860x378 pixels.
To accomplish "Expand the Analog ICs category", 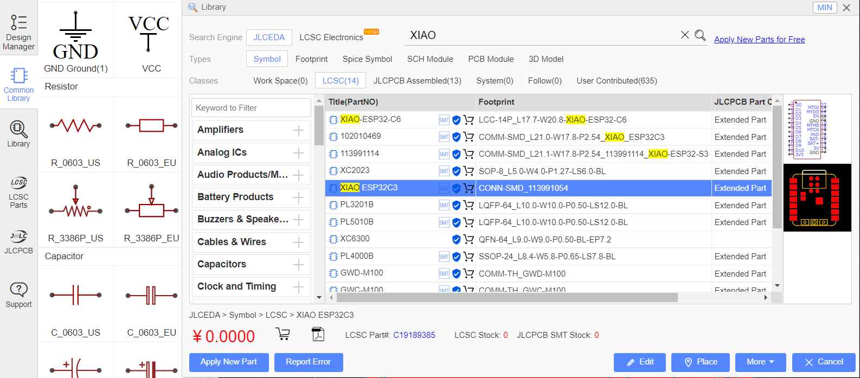I will tap(298, 153).
